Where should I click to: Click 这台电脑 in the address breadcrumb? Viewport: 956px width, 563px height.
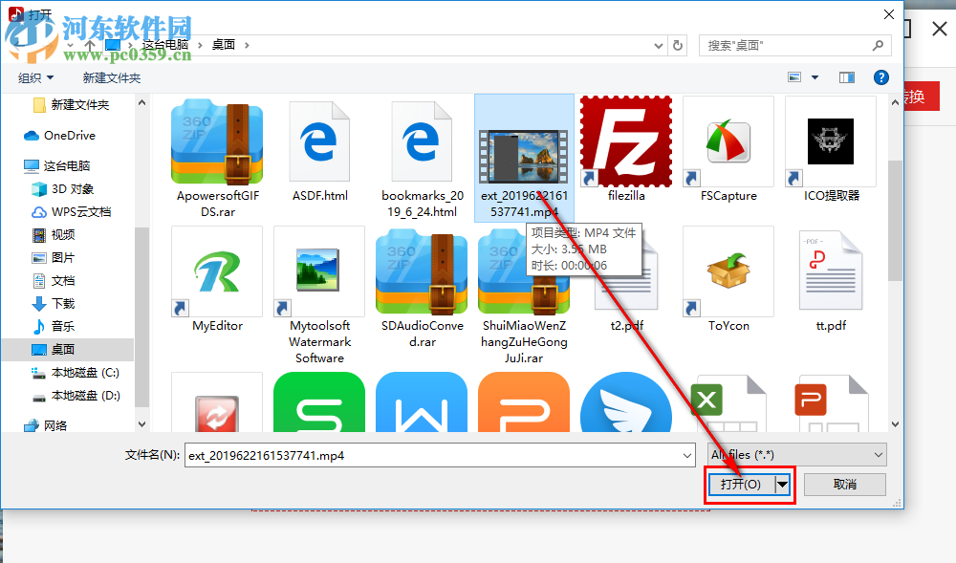tap(165, 45)
